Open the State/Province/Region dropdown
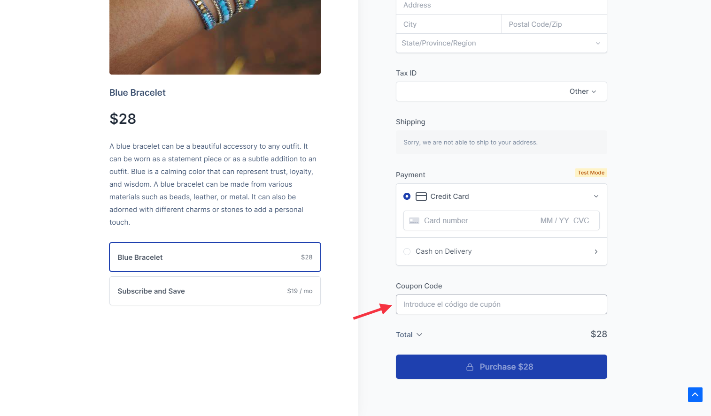711x416 pixels. point(501,43)
